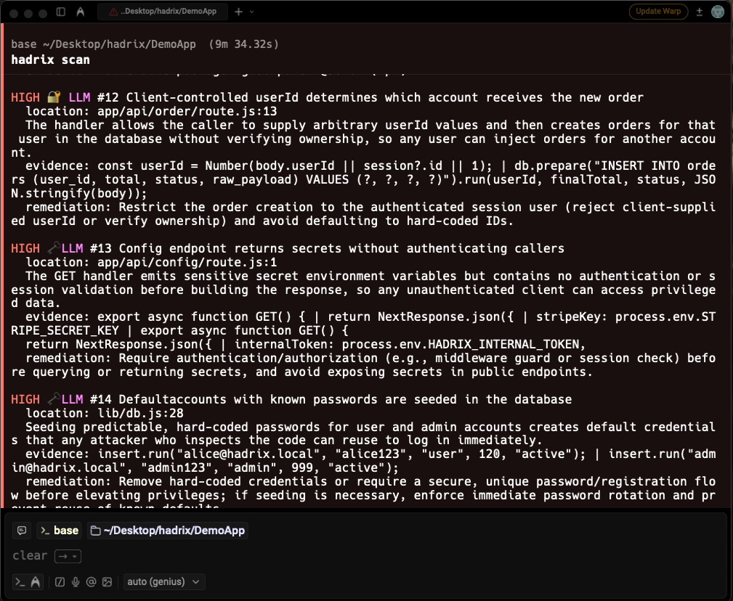The width and height of the screenshot is (733, 601).
Task: Click the user avatar in the title bar
Action: coord(718,12)
